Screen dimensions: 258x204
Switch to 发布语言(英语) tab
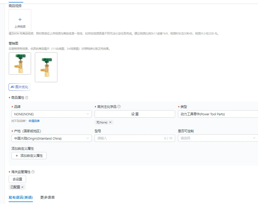(21, 197)
